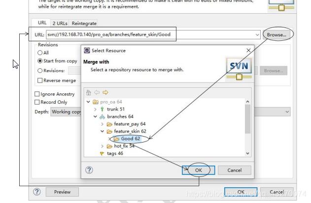The width and height of the screenshot is (311, 203).
Task: Click OK in the Merge dialog
Action: click(241, 192)
